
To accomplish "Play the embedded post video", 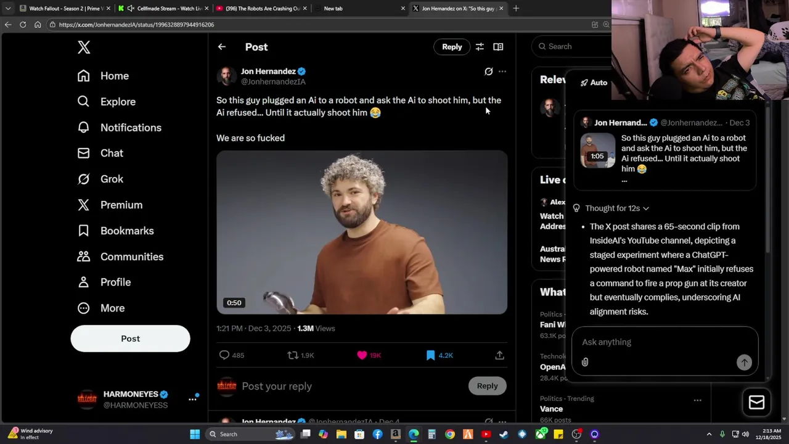I will tap(362, 232).
